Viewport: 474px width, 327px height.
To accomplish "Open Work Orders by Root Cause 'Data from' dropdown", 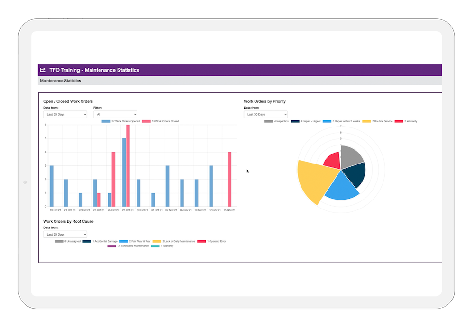I will (x=65, y=235).
